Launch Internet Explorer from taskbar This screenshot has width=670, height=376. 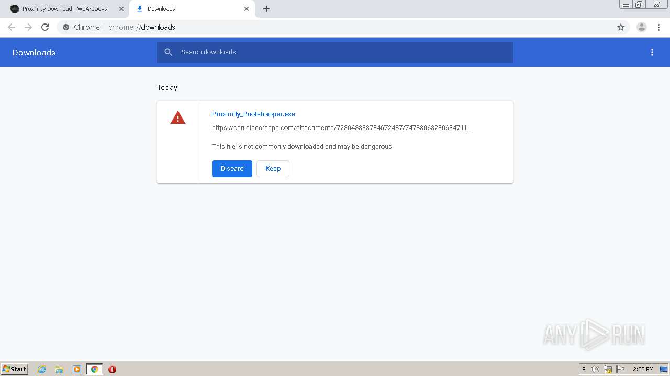pyautogui.click(x=42, y=369)
